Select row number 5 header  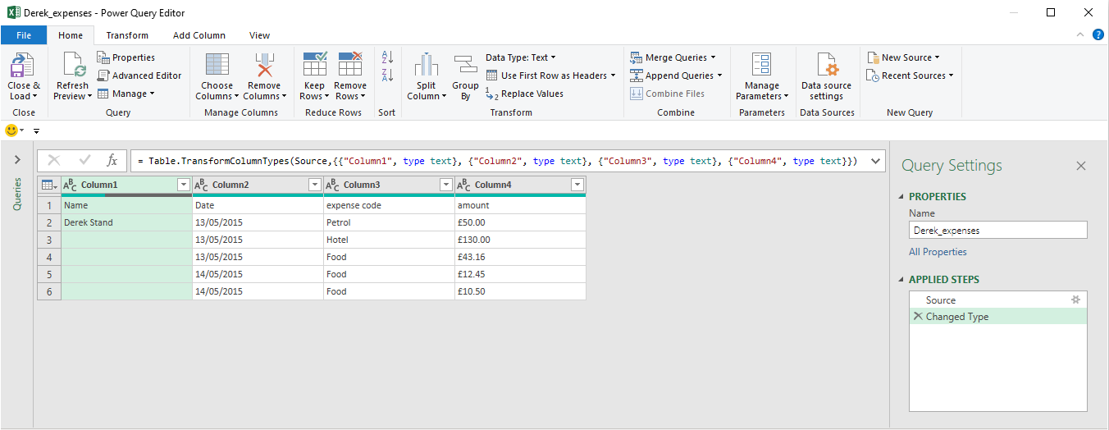[49, 274]
